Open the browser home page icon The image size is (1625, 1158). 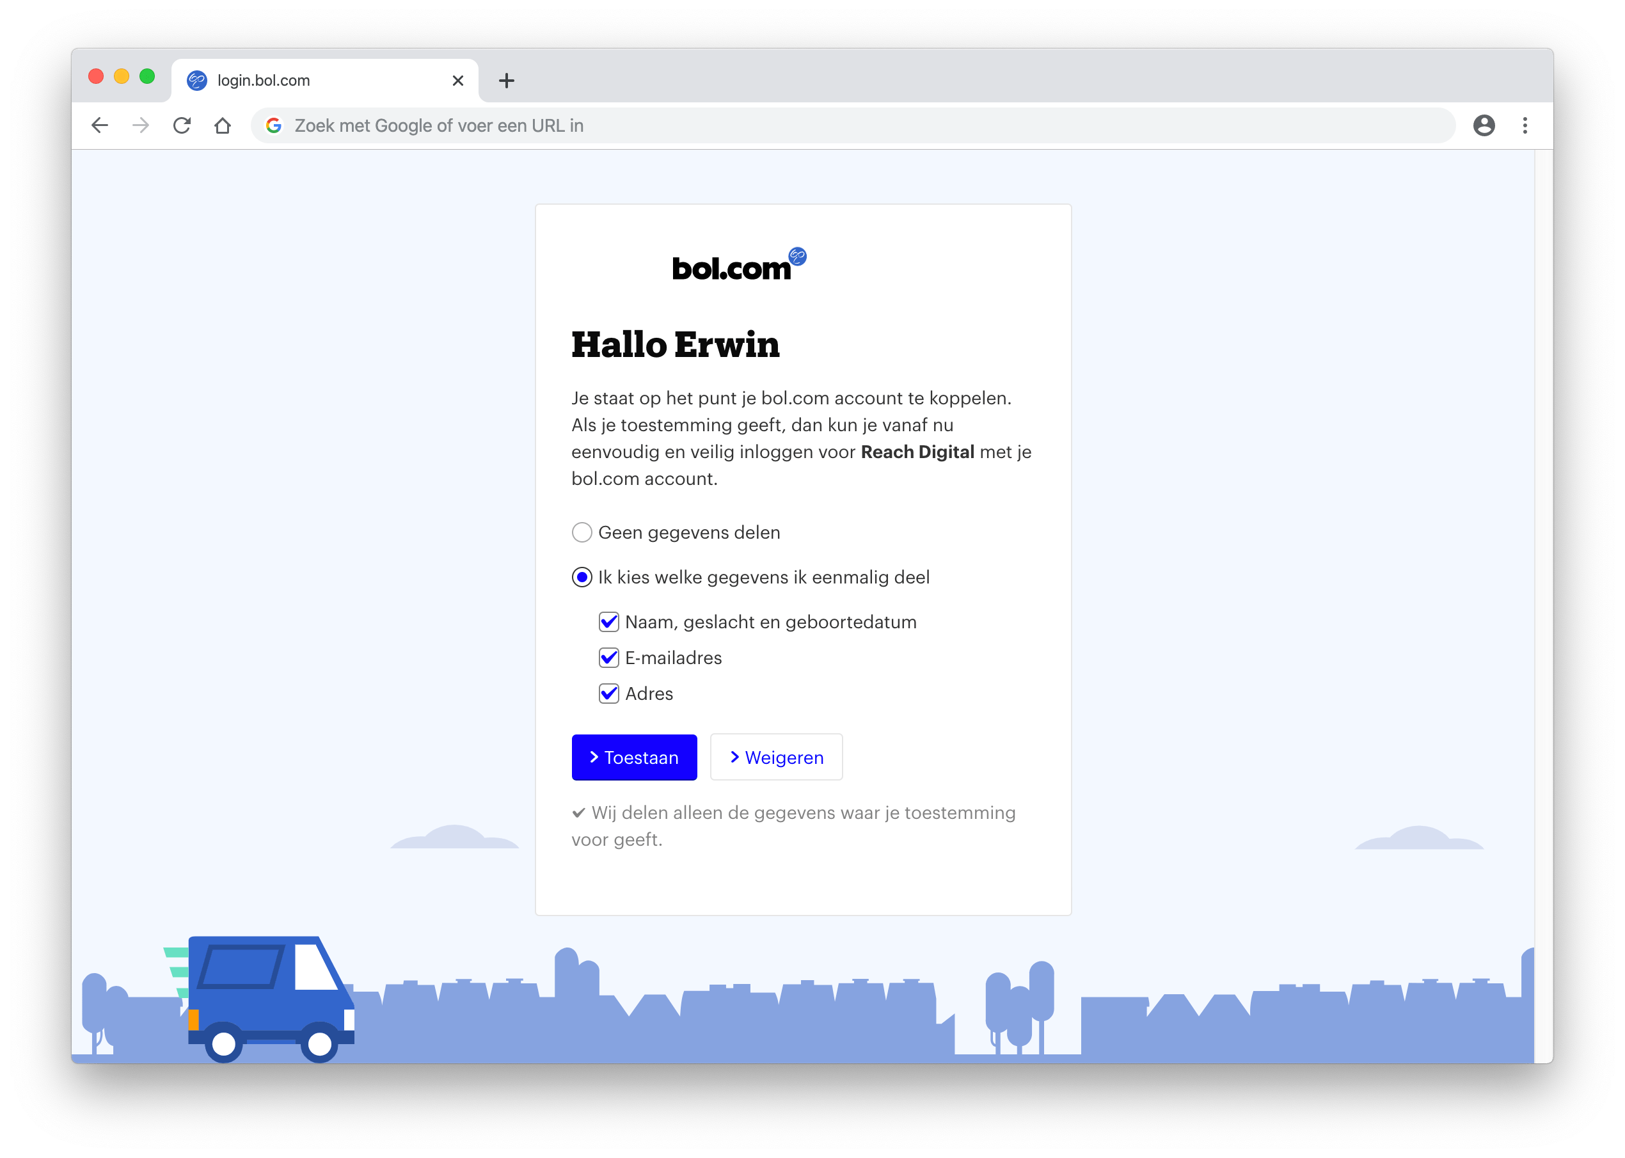coord(223,125)
